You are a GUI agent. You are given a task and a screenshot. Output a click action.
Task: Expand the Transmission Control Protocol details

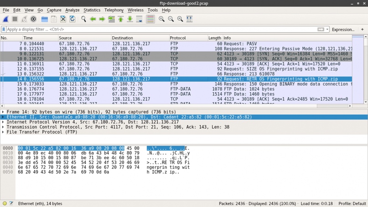pos(3,128)
